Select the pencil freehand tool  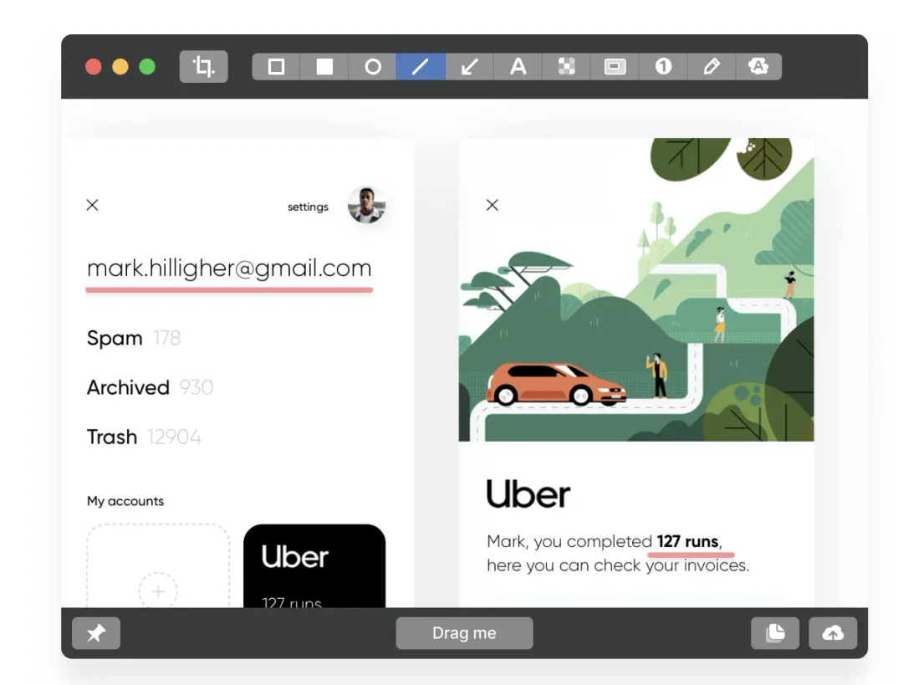(712, 66)
